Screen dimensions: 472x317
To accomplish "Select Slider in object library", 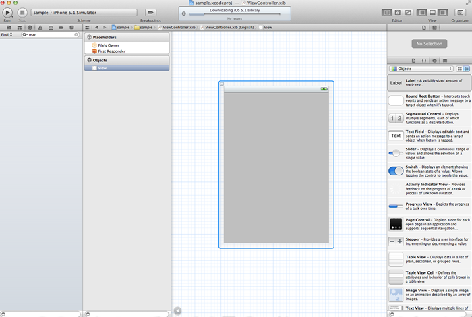I will pyautogui.click(x=430, y=153).
